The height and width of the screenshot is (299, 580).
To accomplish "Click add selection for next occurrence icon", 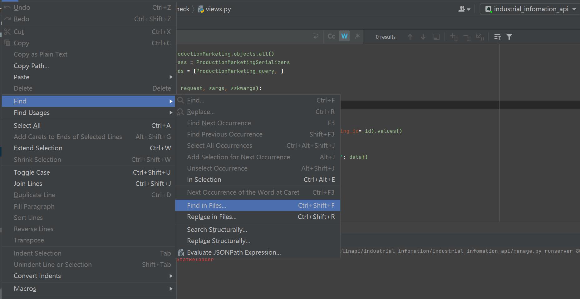I will pos(454,37).
